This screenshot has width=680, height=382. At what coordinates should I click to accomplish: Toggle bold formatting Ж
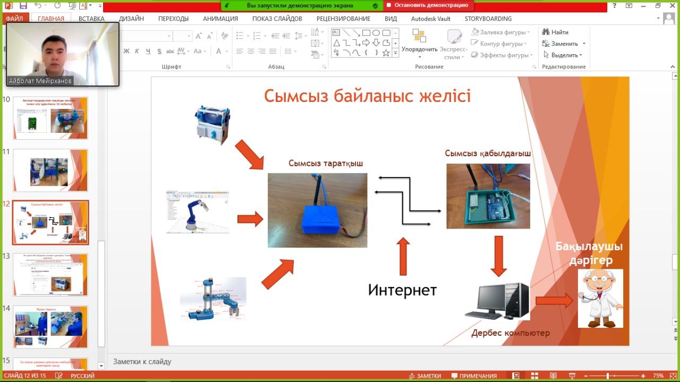click(x=126, y=52)
